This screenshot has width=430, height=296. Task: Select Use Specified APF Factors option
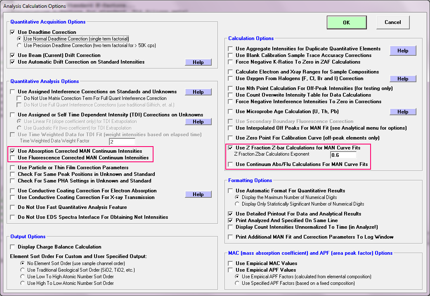click(x=237, y=283)
